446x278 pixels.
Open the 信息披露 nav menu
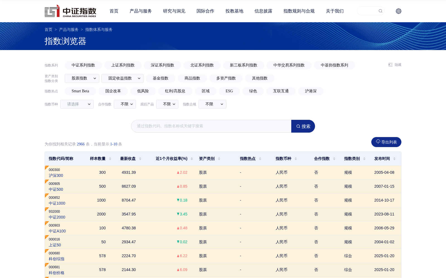(x=263, y=11)
